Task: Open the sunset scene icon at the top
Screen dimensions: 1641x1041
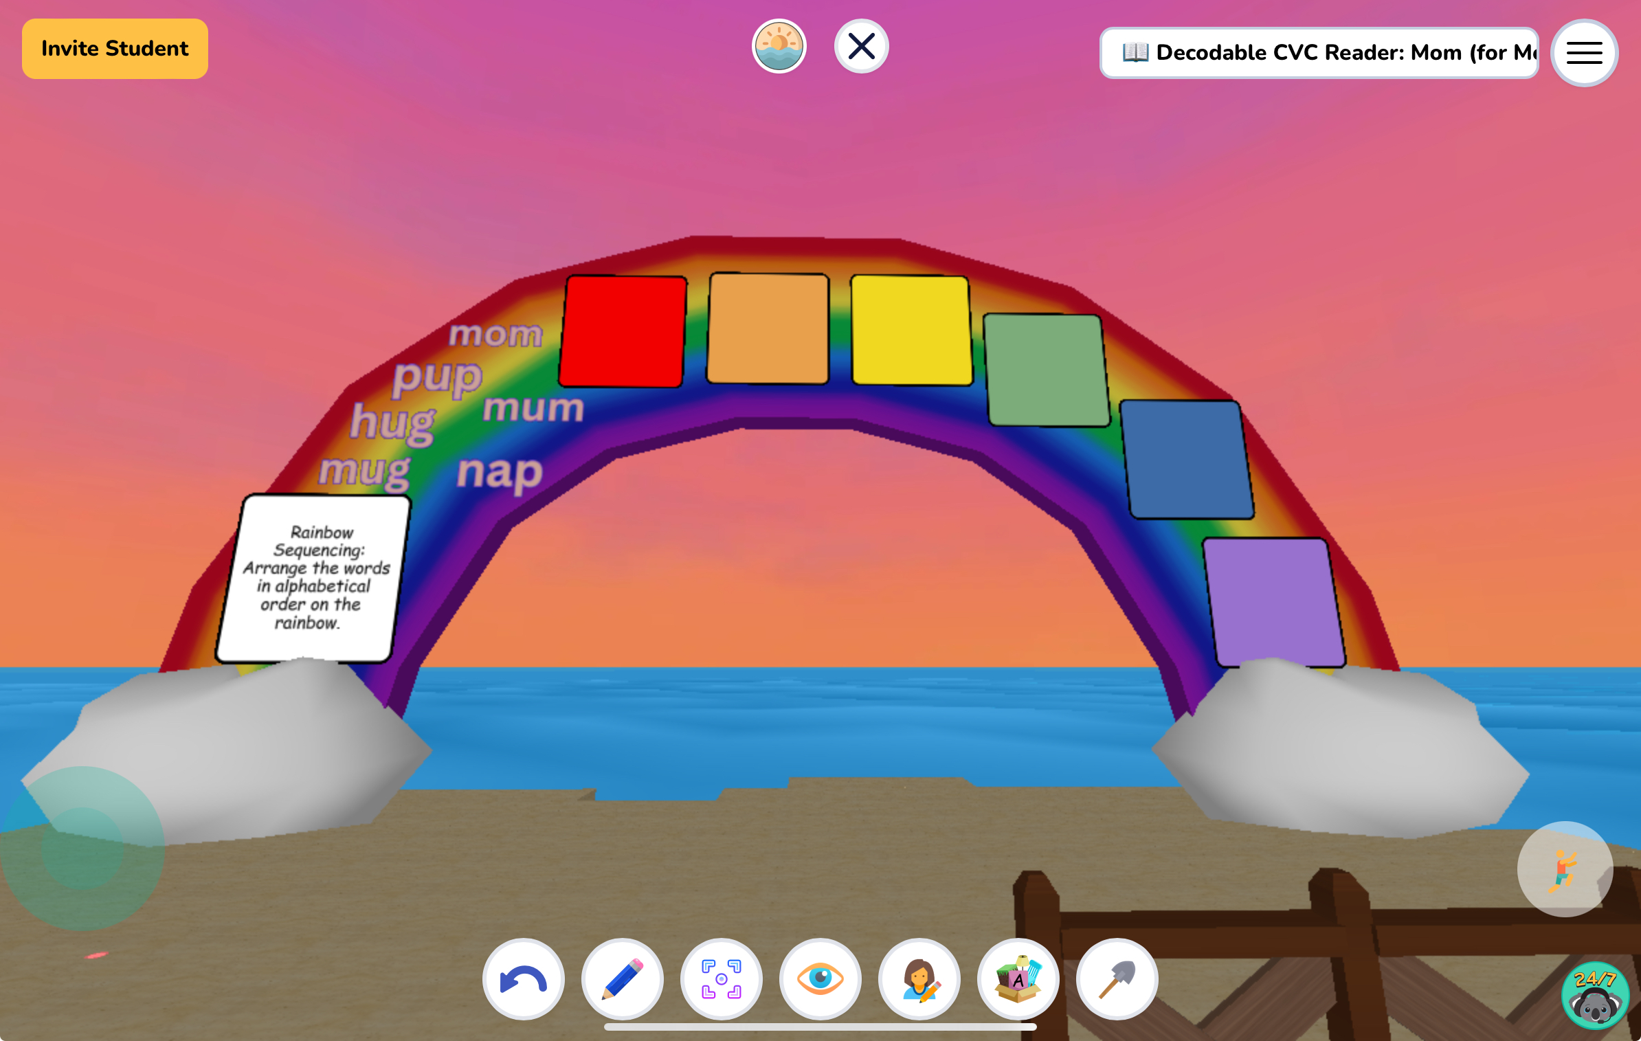Action: 779,45
